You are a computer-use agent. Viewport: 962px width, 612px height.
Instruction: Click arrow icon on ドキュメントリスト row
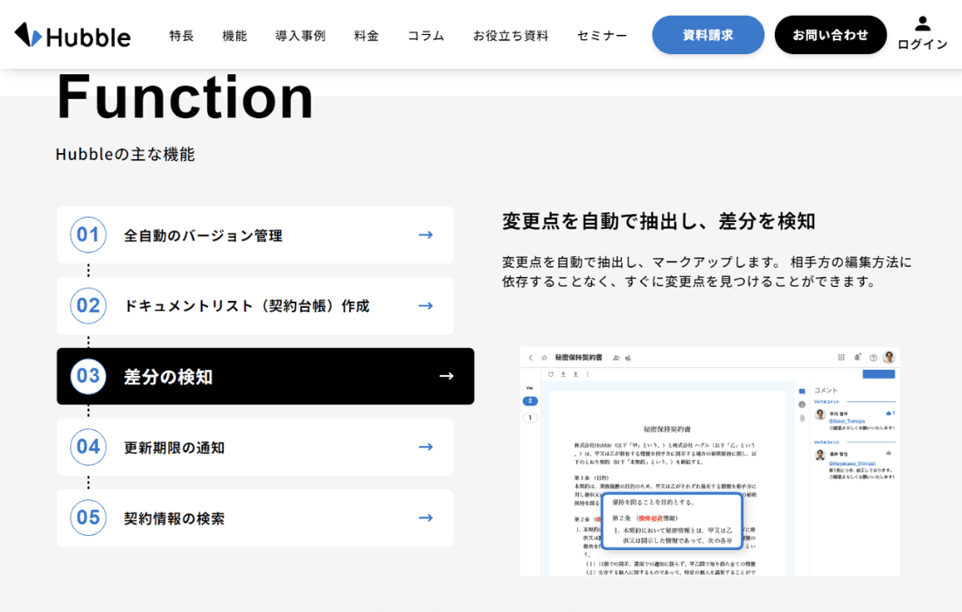(x=426, y=305)
